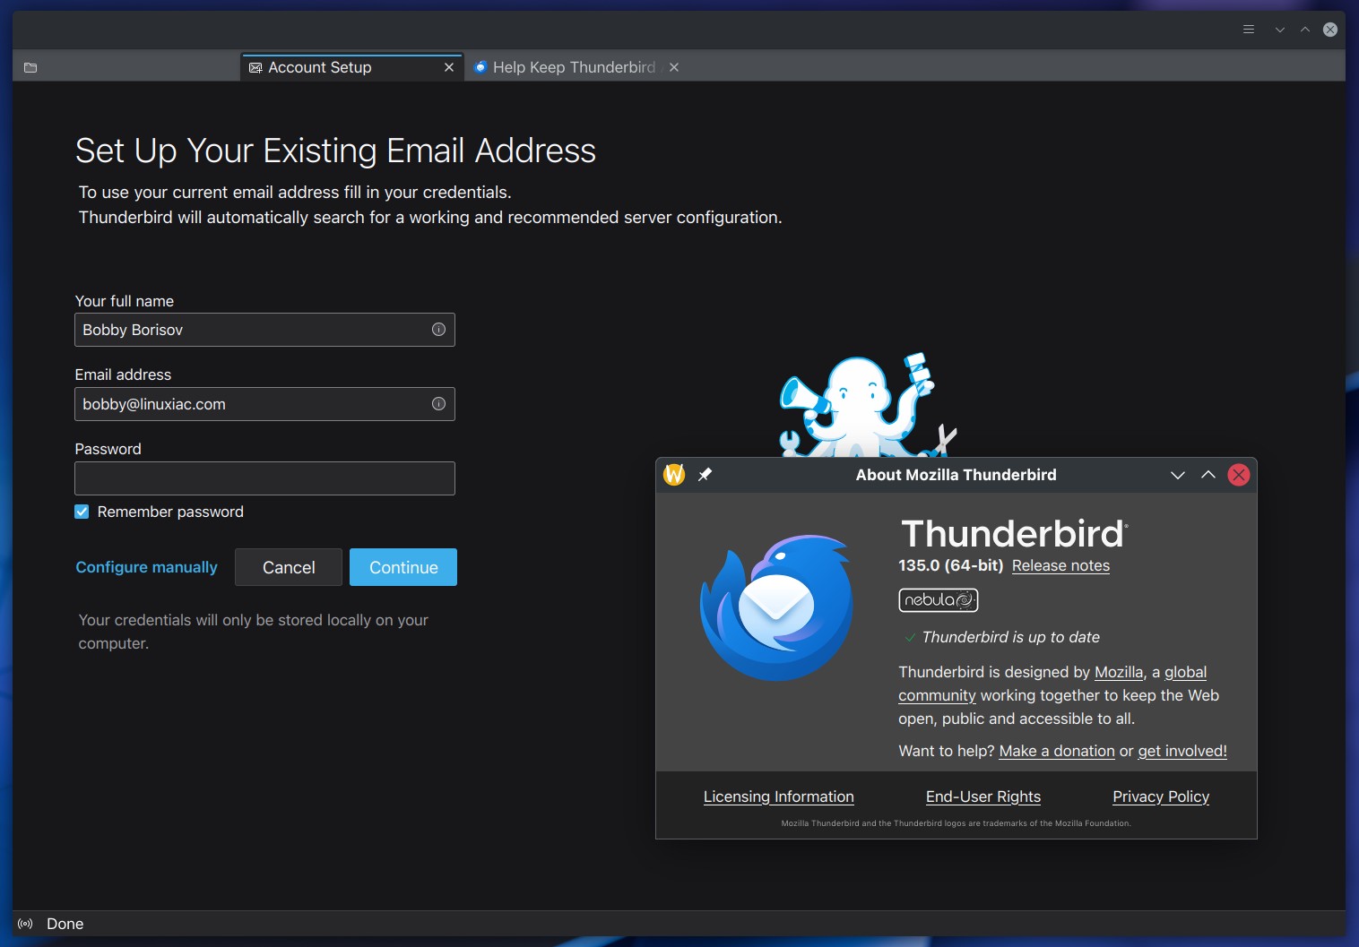
Task: Click the nebula channel badge
Action: [x=938, y=600]
